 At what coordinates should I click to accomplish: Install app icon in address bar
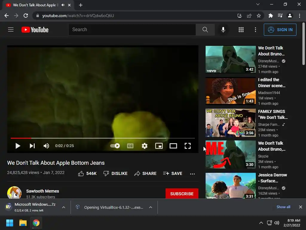pyautogui.click(x=239, y=16)
